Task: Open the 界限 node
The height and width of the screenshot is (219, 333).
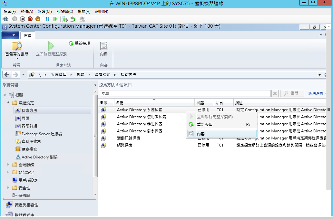Action: (x=22, y=119)
